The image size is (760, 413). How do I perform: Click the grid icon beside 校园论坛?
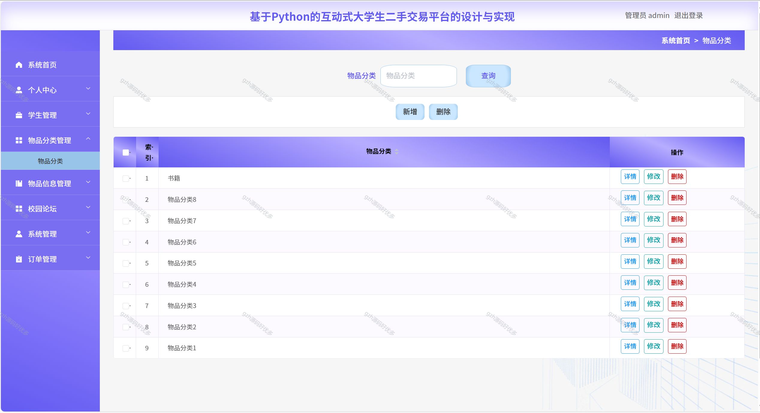click(19, 209)
